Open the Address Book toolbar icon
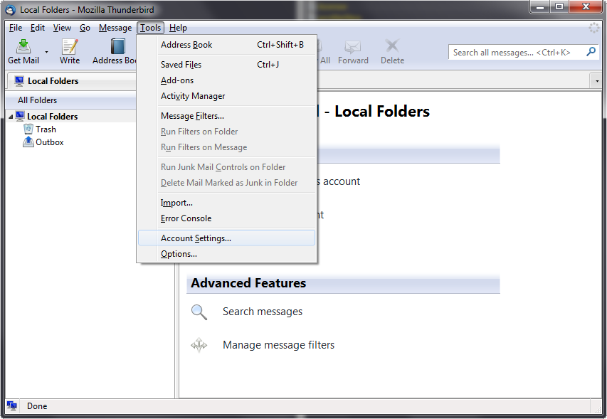607x419 pixels. tap(117, 47)
